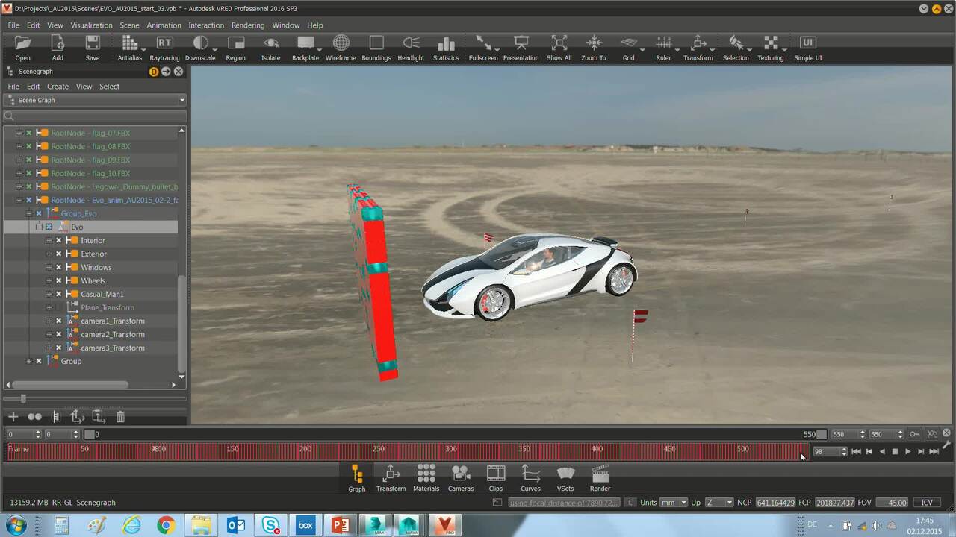Open the Cameras module
The height and width of the screenshot is (537, 956).
click(461, 478)
